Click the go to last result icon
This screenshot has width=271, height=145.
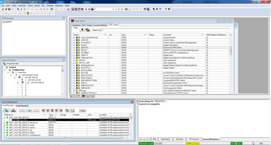(61, 111)
